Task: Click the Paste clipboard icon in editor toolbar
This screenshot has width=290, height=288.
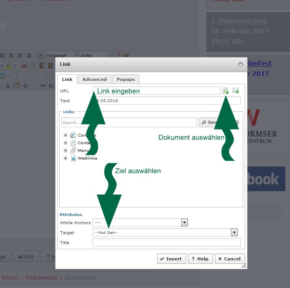Action: [x=42, y=66]
